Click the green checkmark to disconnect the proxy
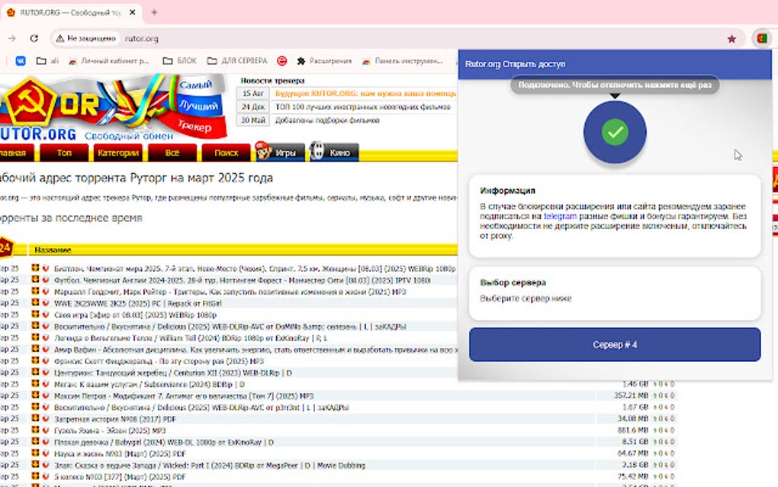This screenshot has height=487, width=778. 613,132
